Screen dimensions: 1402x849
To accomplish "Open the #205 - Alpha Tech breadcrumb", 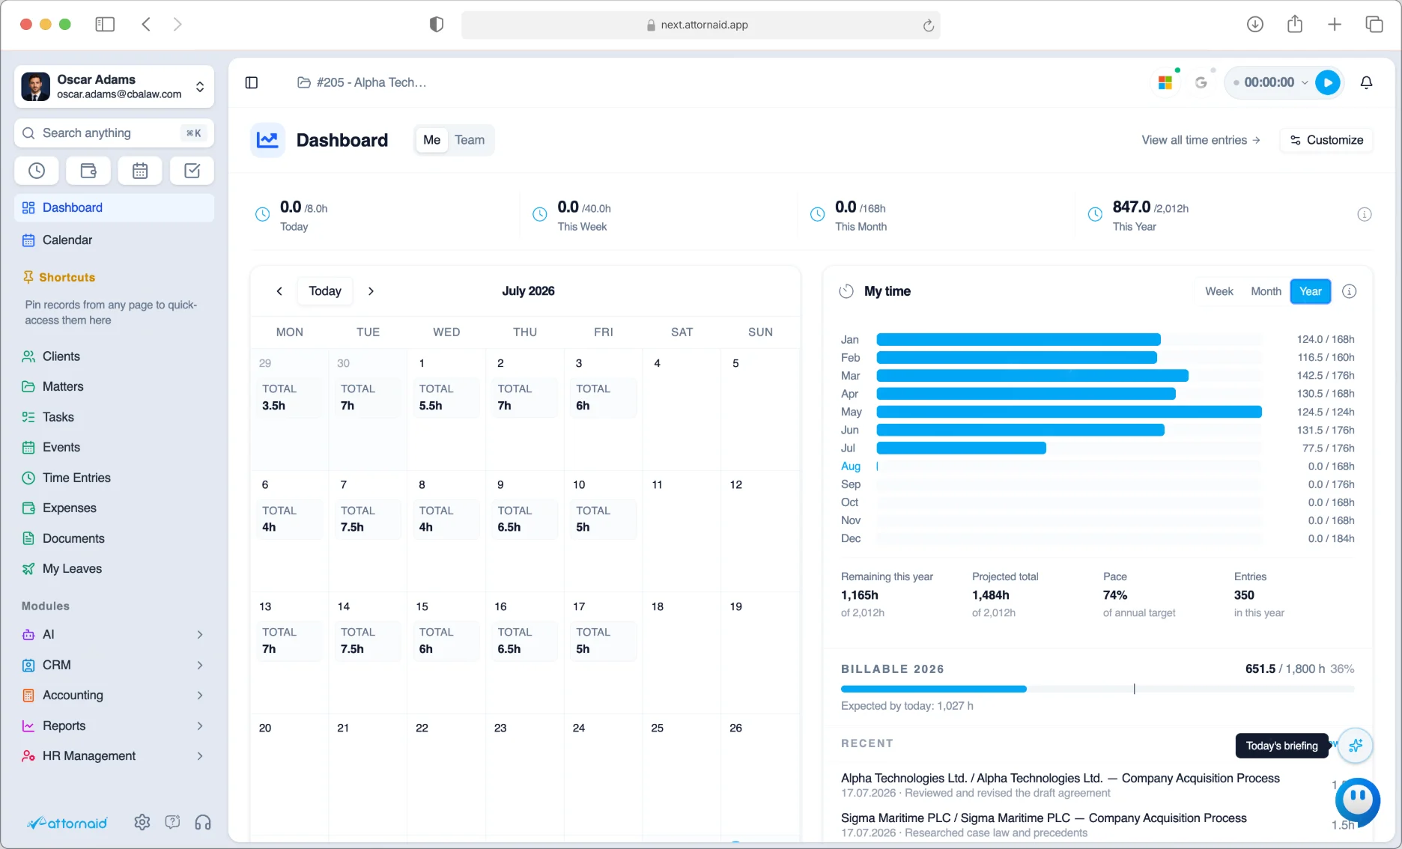I will [x=362, y=82].
